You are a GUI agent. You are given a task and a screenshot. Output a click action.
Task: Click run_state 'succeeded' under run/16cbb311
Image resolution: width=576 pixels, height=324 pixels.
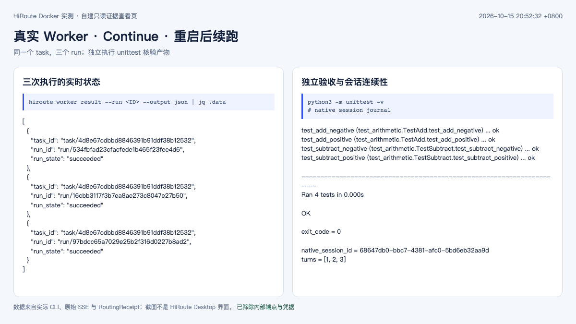coord(67,205)
